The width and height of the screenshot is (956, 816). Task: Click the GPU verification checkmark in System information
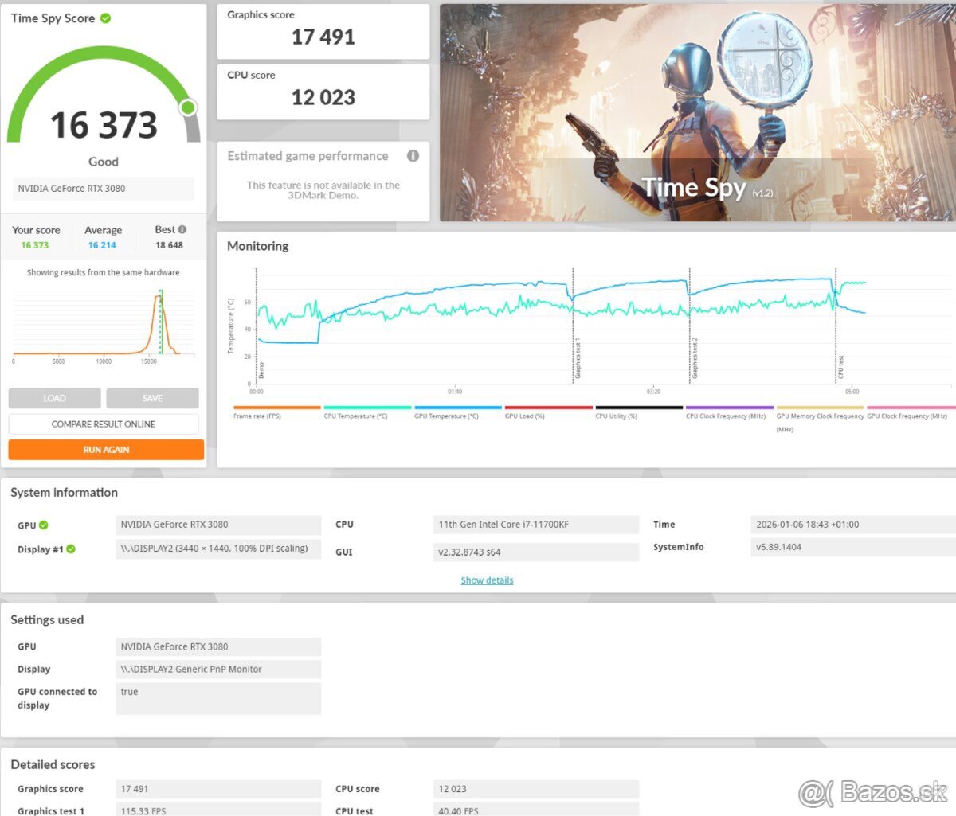coord(43,524)
